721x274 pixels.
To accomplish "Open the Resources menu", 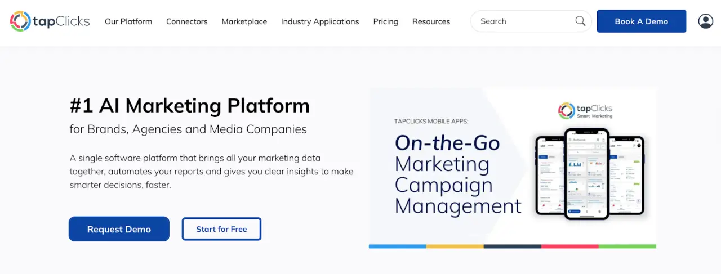I will click(x=431, y=21).
